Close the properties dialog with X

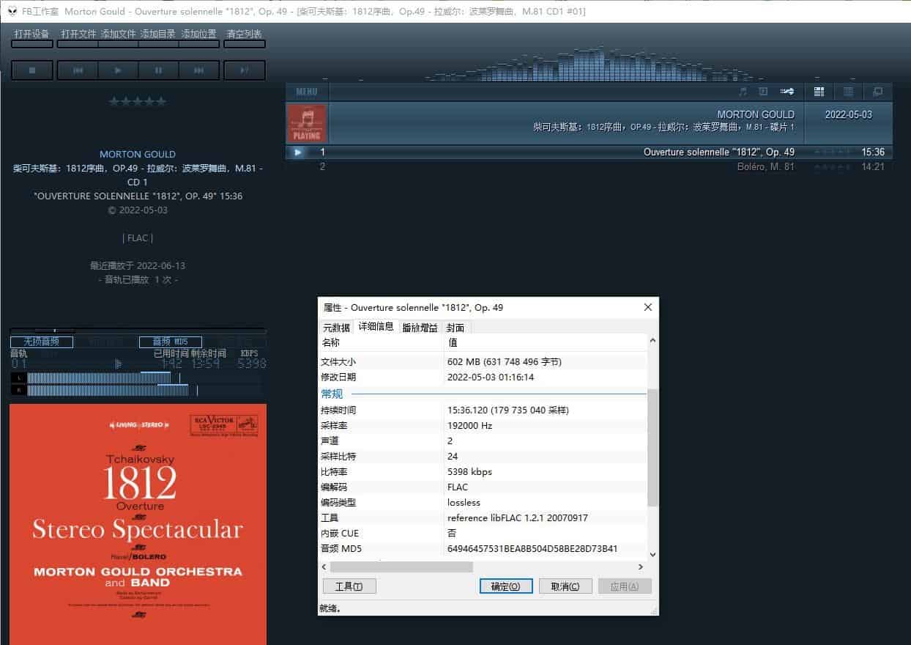point(647,307)
